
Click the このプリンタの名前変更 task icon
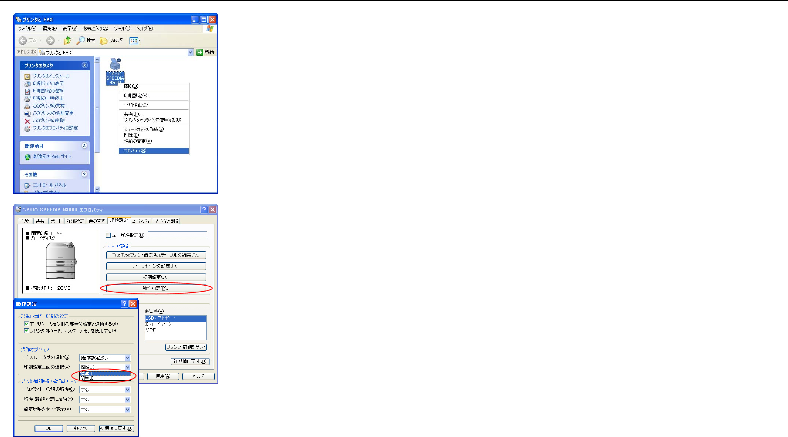pos(28,114)
